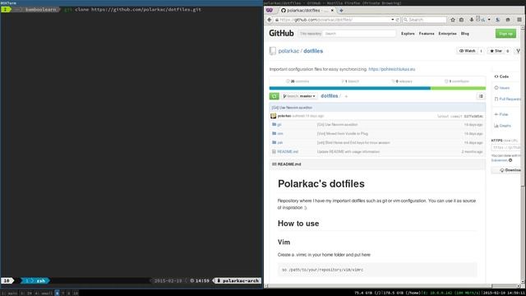This screenshot has height=296, width=526.
Task: Click the file list view icon button
Action: pyautogui.click(x=481, y=96)
